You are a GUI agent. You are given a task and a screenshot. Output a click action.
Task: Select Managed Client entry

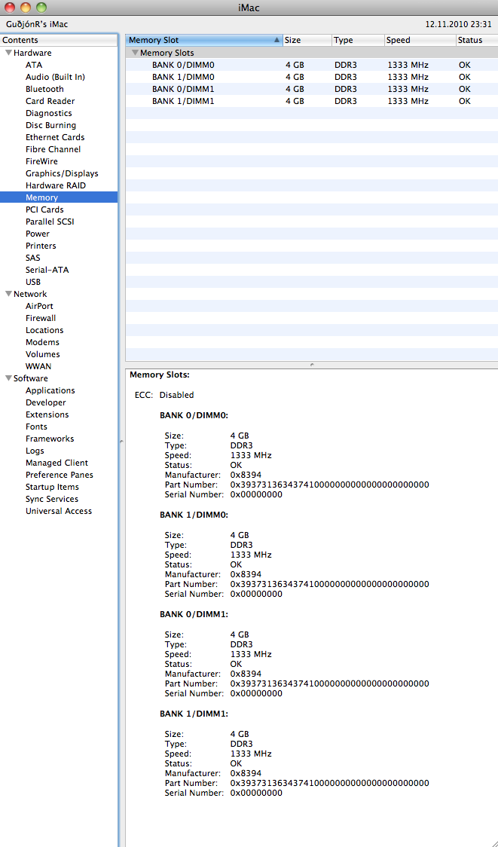[x=57, y=463]
